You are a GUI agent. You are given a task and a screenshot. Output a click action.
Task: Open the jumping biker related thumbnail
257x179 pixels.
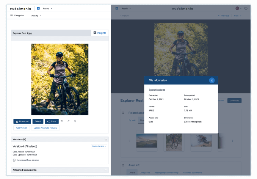pyautogui.click(x=201, y=141)
